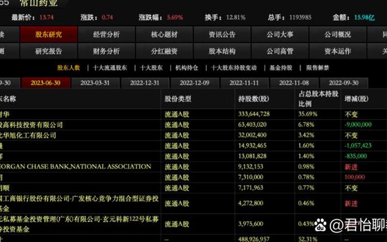Viewport: 387px width, 242px height.
Task: Click the 股份类型 column header
Action: [x=178, y=99]
